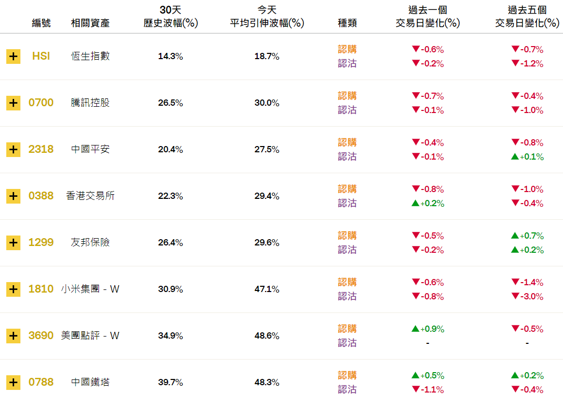The image size is (563, 403).
Task: Open the 2318 stock code link
Action: tap(41, 149)
